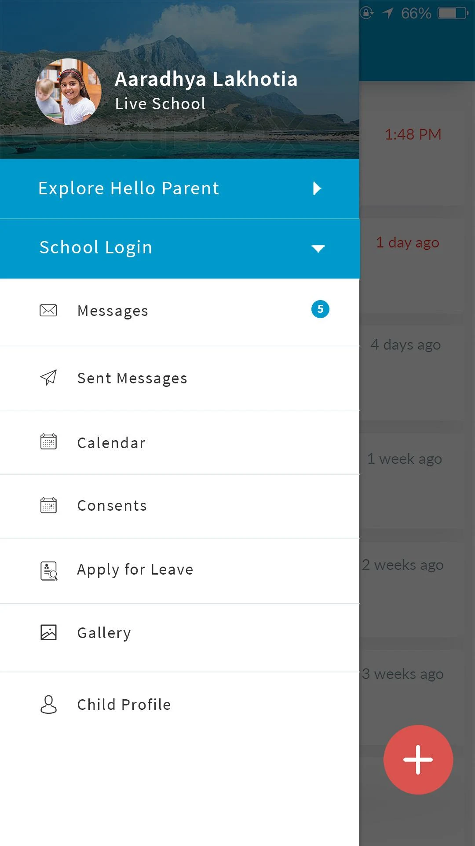Image resolution: width=475 pixels, height=846 pixels.
Task: Collapse the School Login dropdown arrow
Action: click(x=318, y=249)
